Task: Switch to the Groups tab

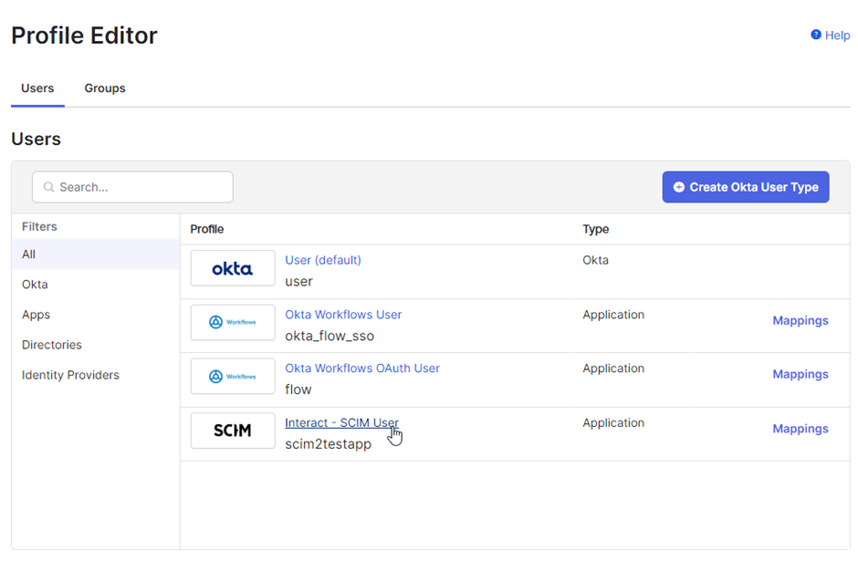Action: click(105, 88)
